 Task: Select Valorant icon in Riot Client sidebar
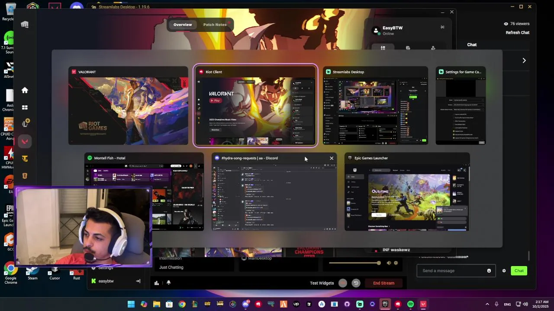click(25, 141)
